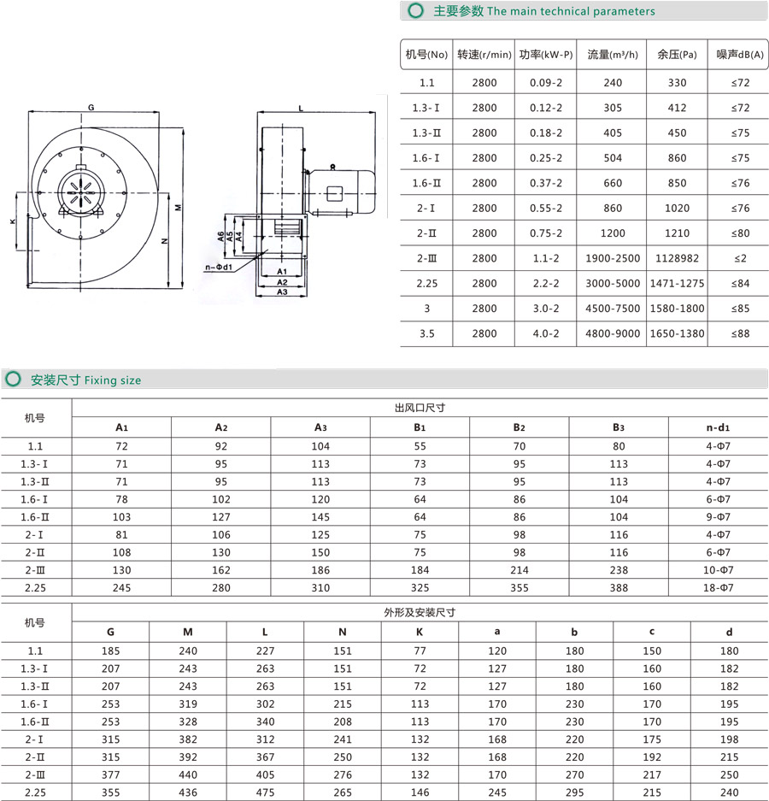
Task: Click the green circle icon beside 安装尺寸 heading
Action: click(13, 380)
